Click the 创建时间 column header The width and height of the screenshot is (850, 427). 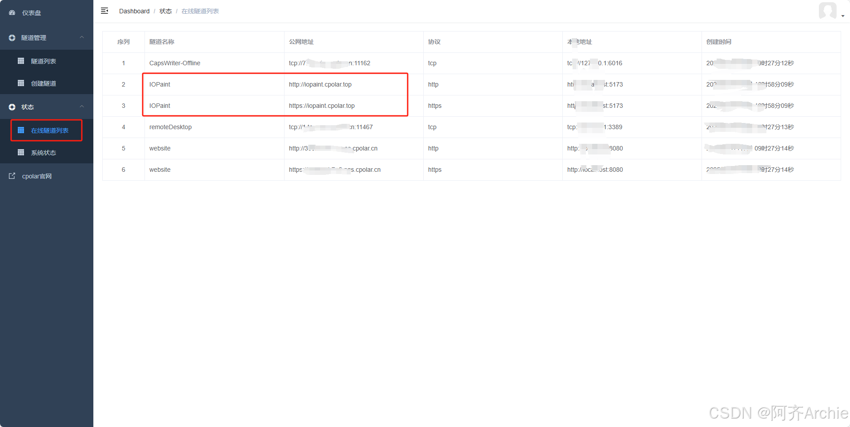coord(718,42)
